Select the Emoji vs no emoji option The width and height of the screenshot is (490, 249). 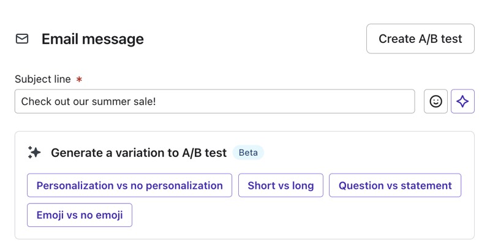(x=80, y=215)
